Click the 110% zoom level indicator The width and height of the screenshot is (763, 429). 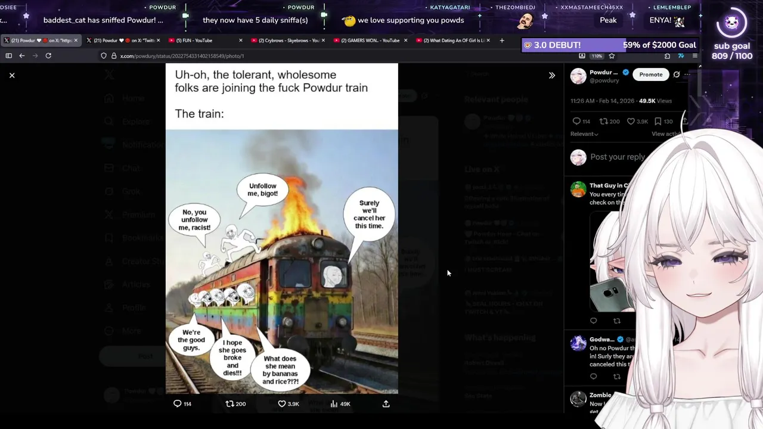[597, 56]
